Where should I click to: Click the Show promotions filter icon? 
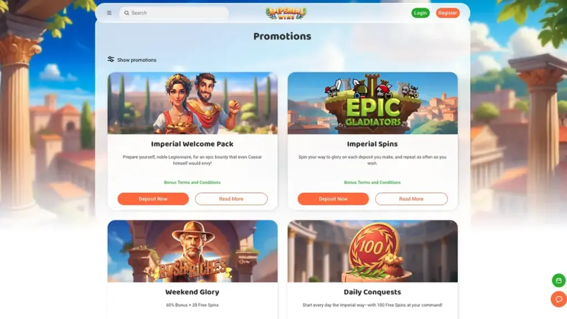pyautogui.click(x=111, y=59)
